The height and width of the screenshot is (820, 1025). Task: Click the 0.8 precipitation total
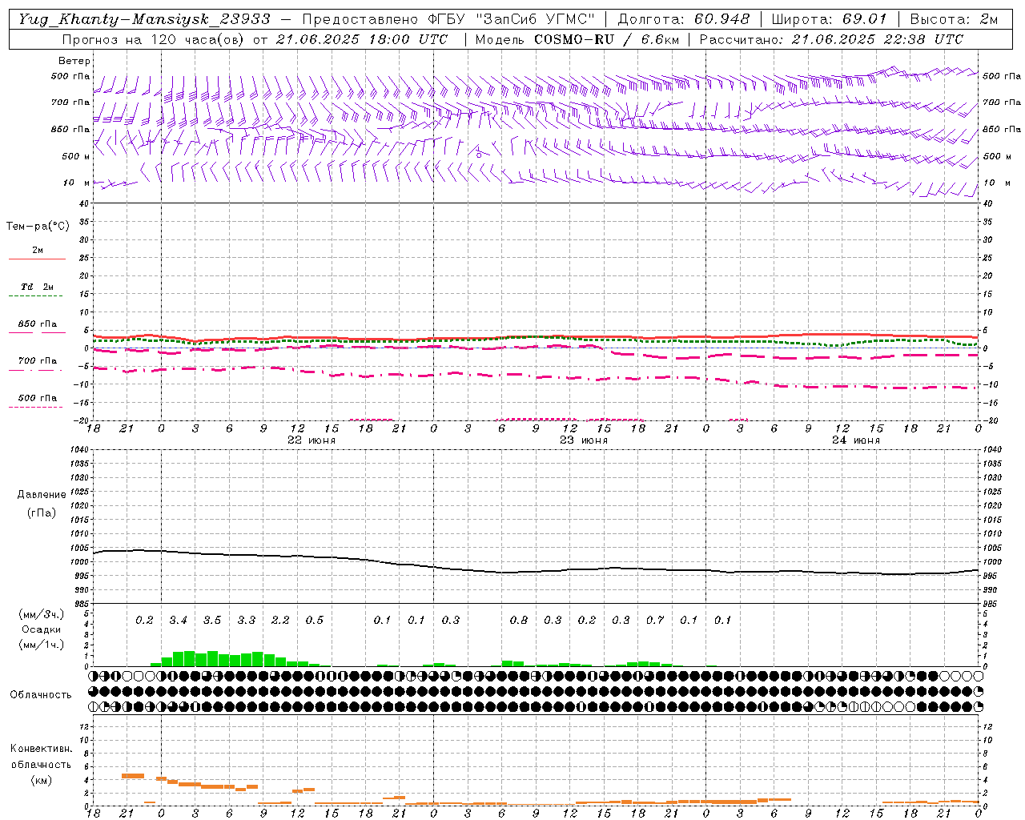[519, 621]
